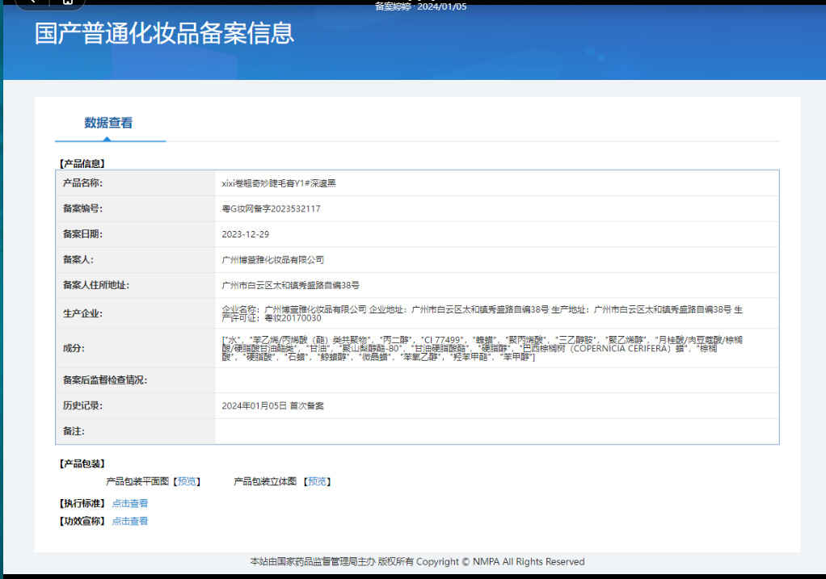Click the 备注 row label
This screenshot has width=826, height=579.
pos(74,431)
